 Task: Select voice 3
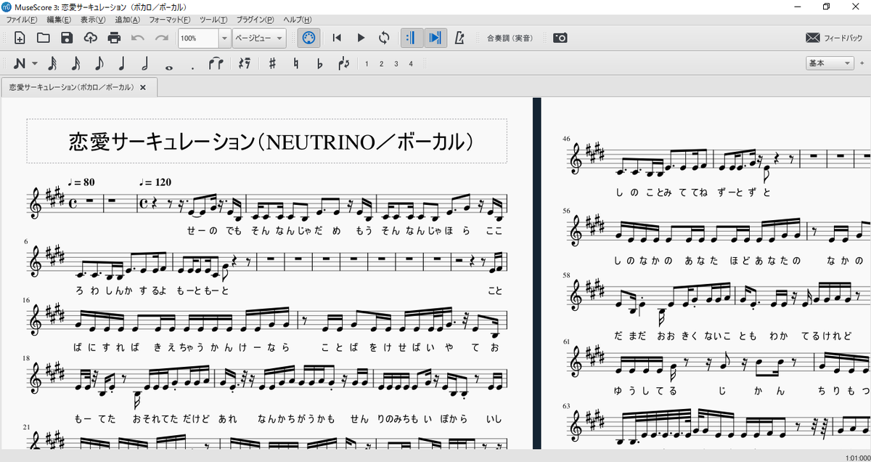click(x=396, y=64)
